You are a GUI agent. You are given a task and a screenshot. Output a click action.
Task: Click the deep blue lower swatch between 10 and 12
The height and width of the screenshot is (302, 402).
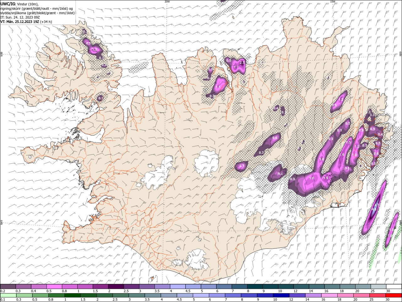(281, 295)
